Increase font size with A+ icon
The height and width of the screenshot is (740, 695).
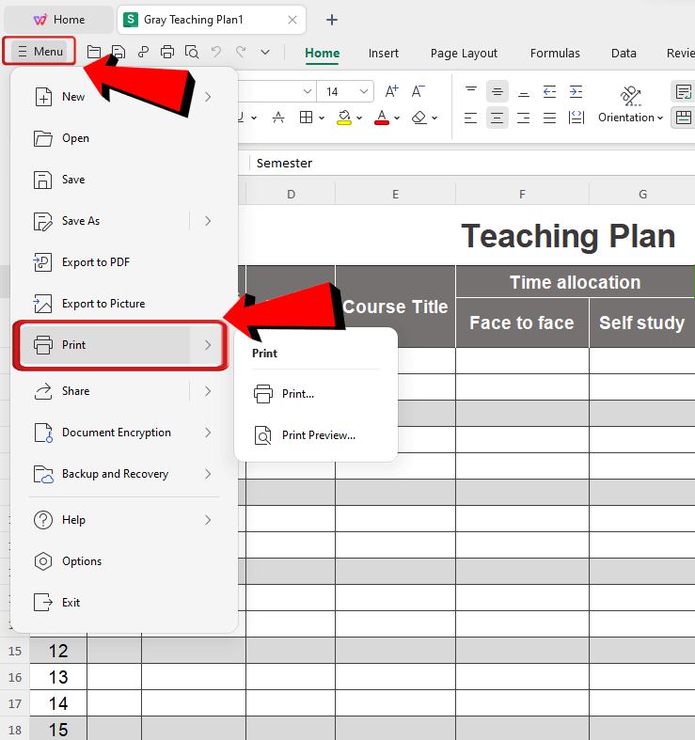pyautogui.click(x=391, y=91)
